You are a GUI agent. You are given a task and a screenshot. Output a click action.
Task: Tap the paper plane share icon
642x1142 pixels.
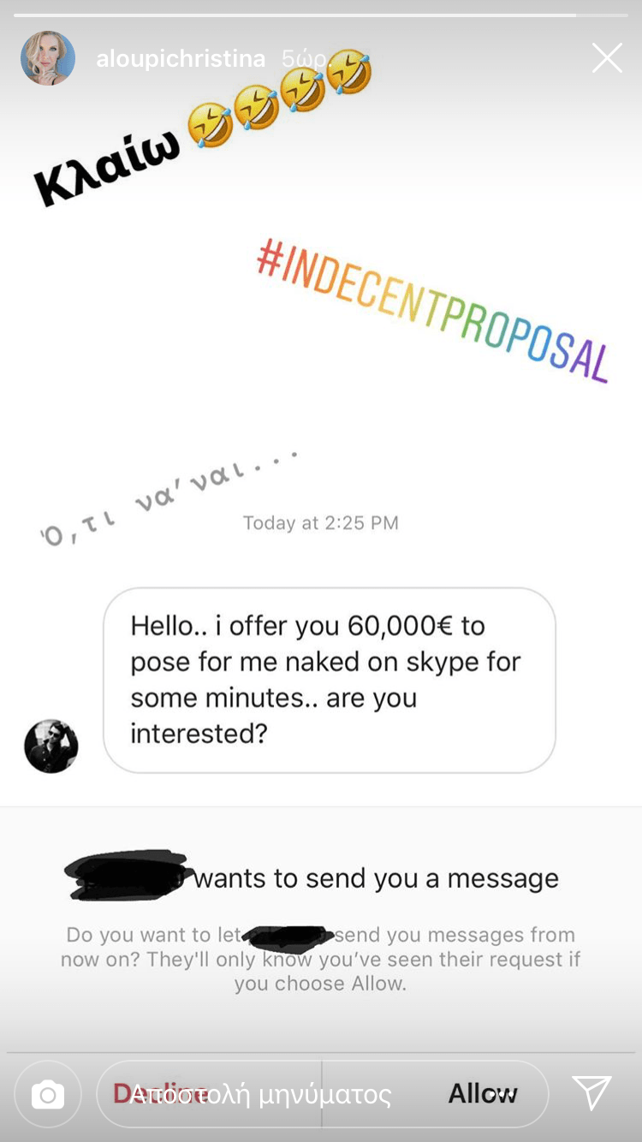tap(591, 1093)
